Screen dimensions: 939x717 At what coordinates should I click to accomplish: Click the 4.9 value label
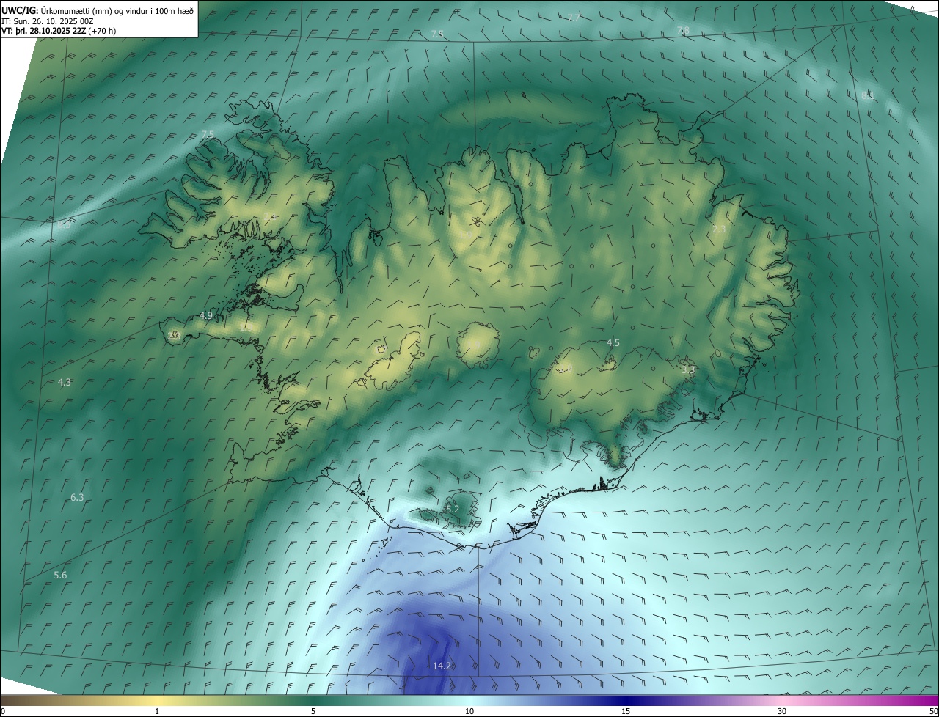point(206,315)
